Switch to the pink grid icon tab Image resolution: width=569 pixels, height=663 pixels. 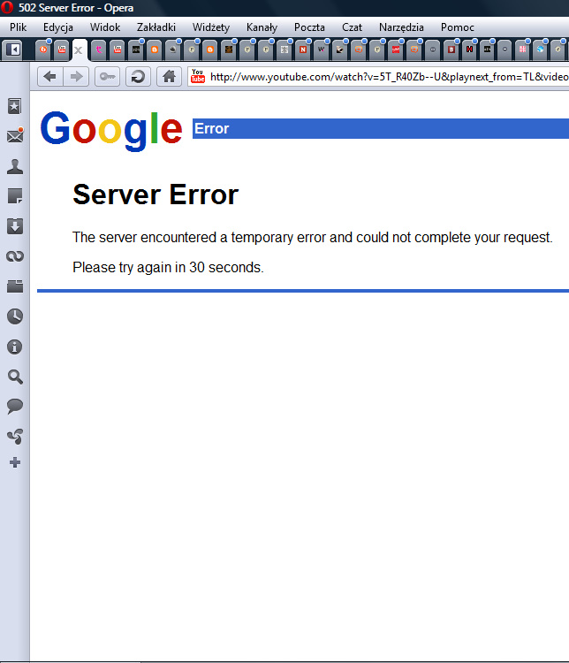point(522,50)
